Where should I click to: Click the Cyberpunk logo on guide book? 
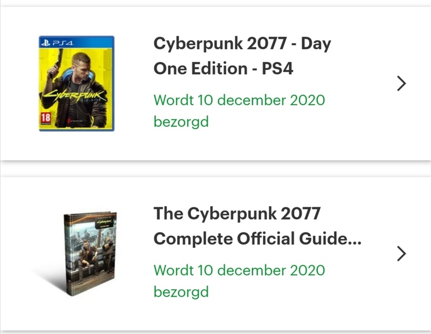coord(105,221)
